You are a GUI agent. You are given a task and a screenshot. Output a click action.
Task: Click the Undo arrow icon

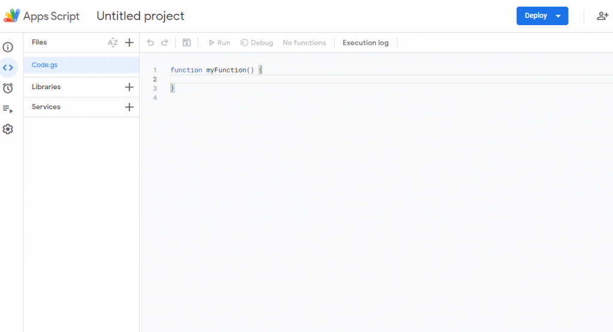(150, 42)
